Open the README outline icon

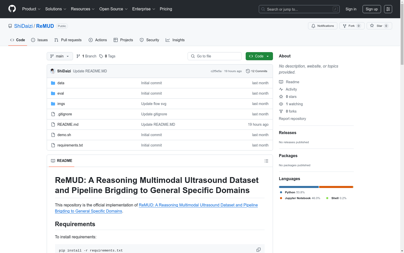(266, 161)
